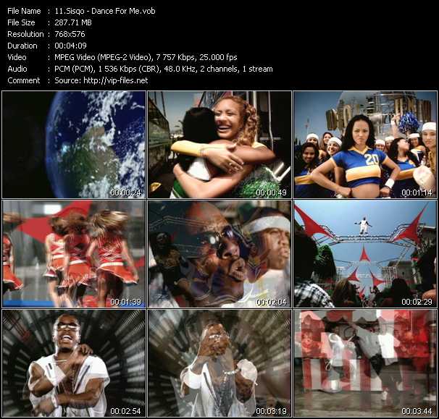The width and height of the screenshot is (439, 419).
Task: Select the final thumbnail stamped 00:03:44
Action: pyautogui.click(x=365, y=363)
